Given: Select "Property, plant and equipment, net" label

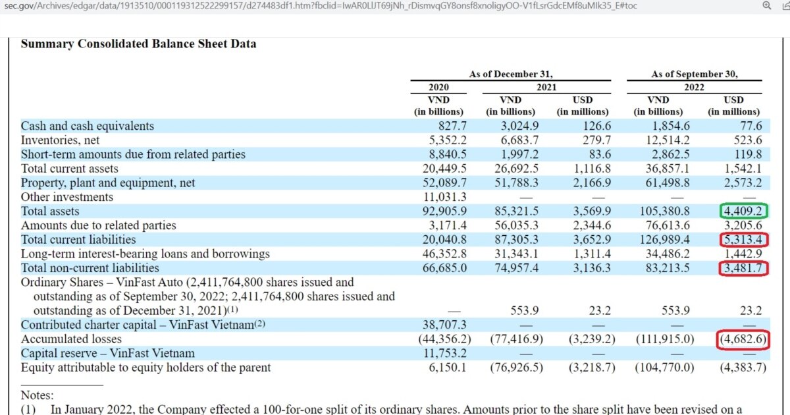Looking at the screenshot, I should click(108, 183).
